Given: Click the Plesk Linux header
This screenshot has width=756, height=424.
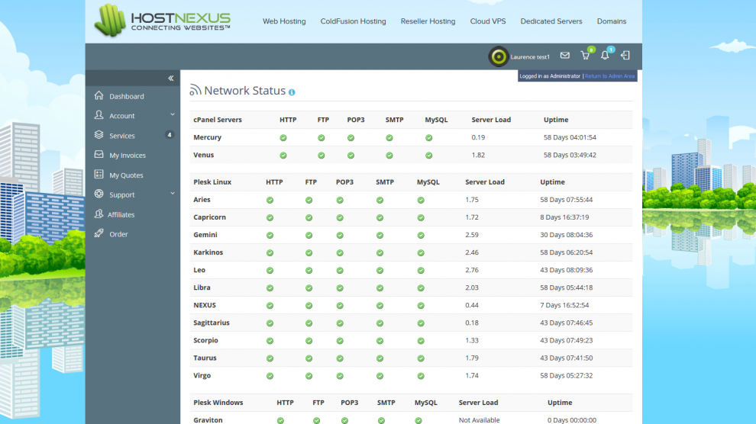Looking at the screenshot, I should (x=212, y=182).
